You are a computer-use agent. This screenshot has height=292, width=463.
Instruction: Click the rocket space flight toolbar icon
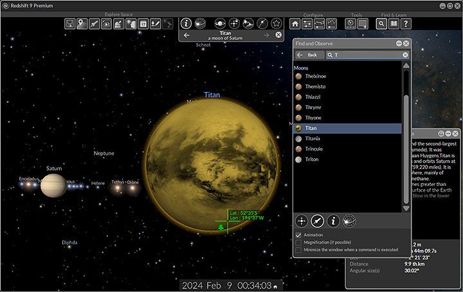(94, 24)
